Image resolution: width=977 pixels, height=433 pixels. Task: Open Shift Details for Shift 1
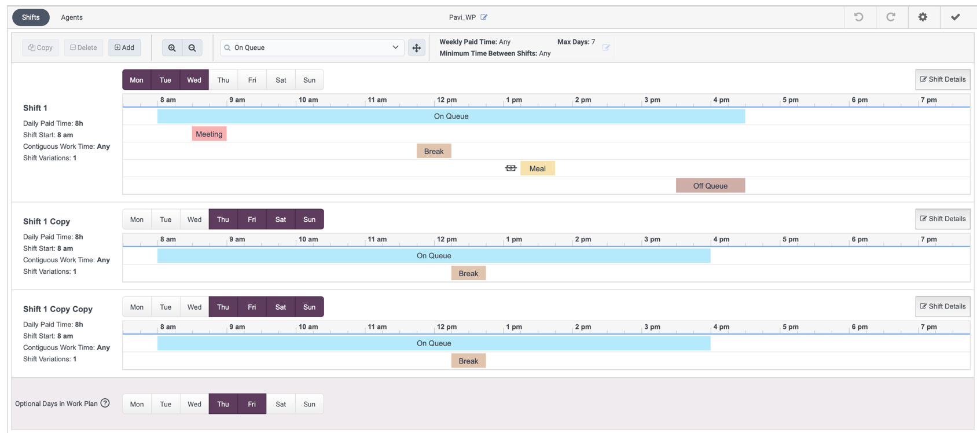[942, 79]
